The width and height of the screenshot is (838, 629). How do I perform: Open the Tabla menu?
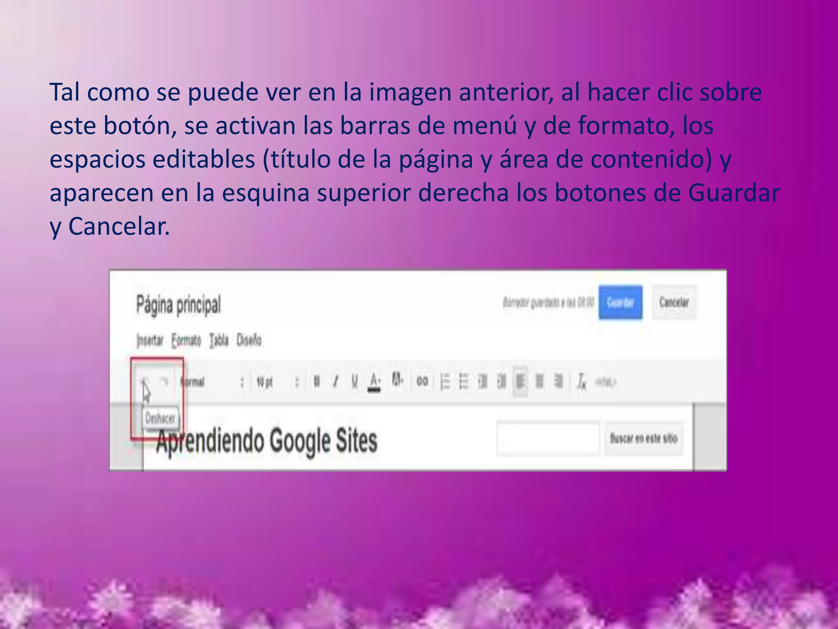click(219, 340)
